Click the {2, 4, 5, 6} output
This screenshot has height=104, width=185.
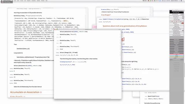[107, 22]
